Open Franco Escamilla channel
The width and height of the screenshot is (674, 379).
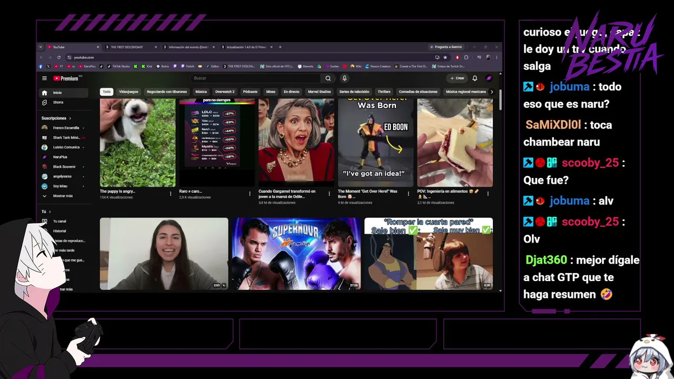[x=63, y=128]
